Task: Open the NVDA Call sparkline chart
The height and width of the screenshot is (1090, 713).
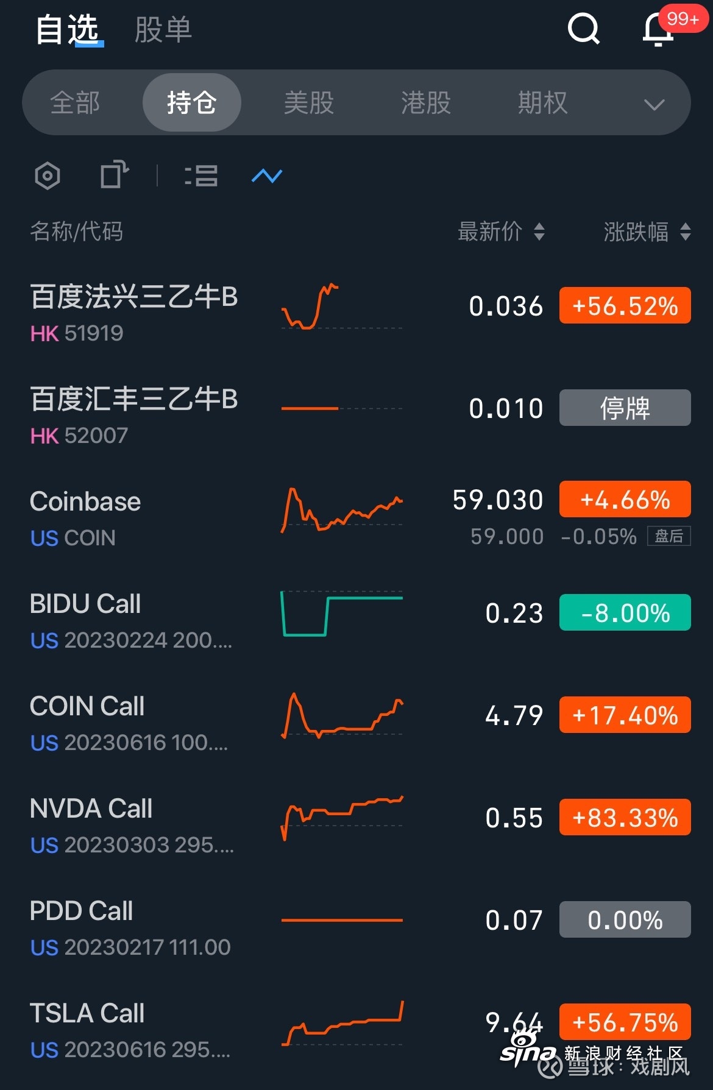Action: 342,818
